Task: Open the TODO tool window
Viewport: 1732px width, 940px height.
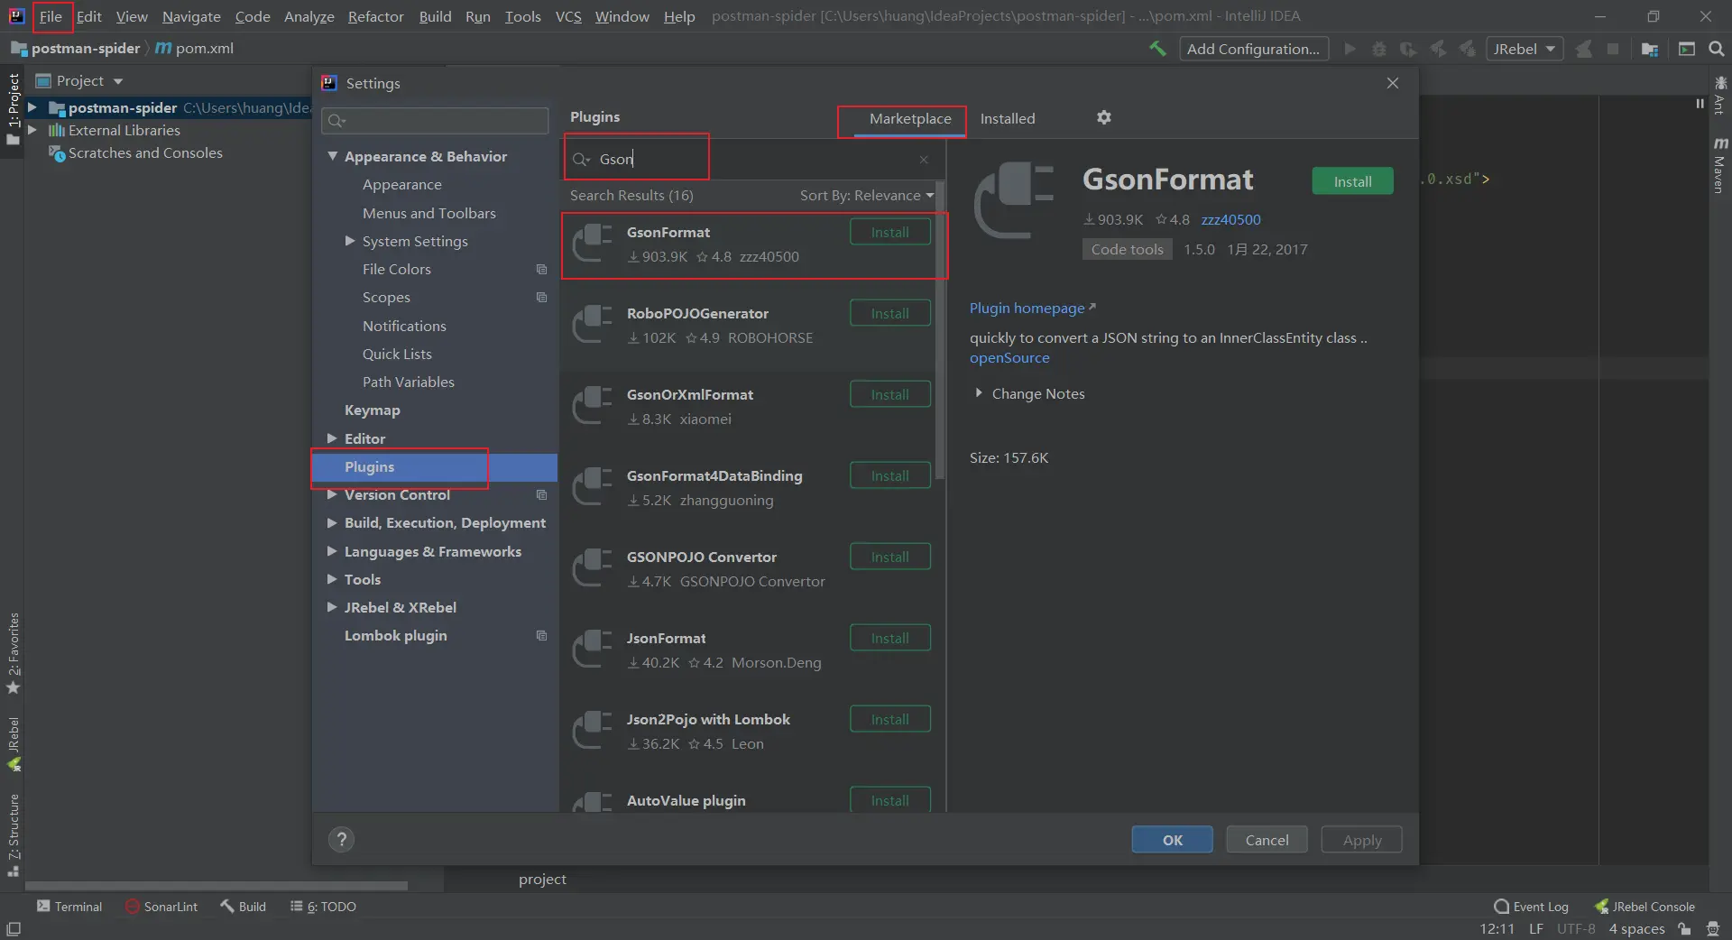Action: pyautogui.click(x=323, y=907)
